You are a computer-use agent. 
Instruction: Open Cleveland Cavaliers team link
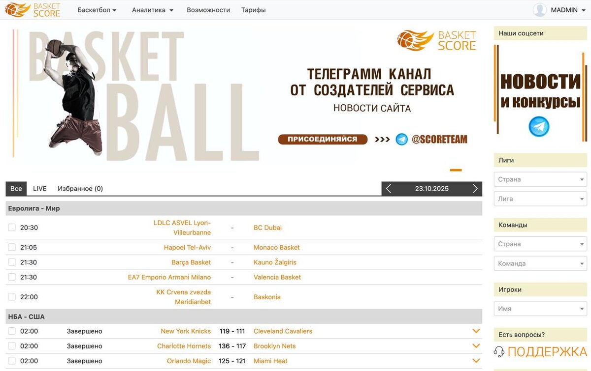click(x=283, y=331)
